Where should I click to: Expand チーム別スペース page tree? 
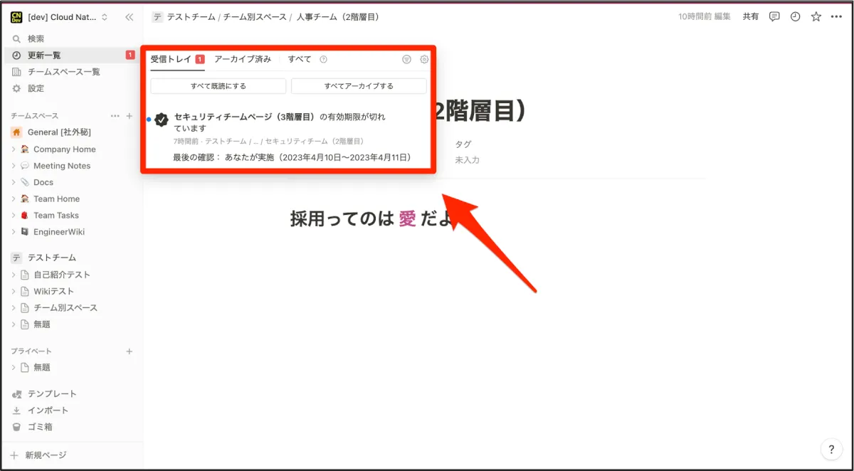coord(14,308)
